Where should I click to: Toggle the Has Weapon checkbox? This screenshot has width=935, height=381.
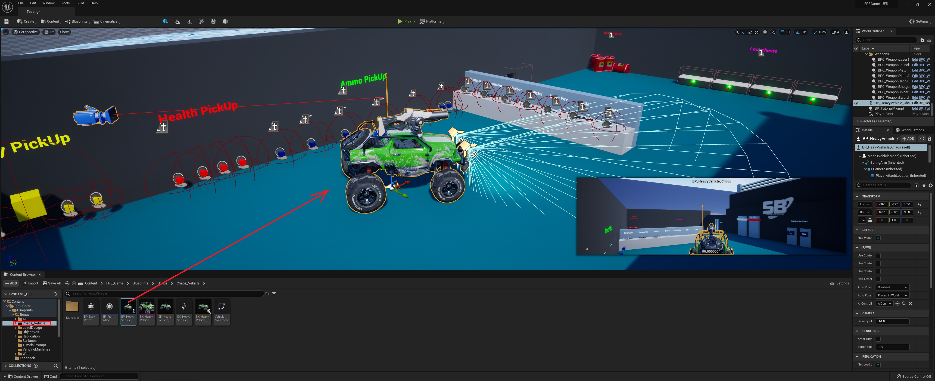point(878,238)
